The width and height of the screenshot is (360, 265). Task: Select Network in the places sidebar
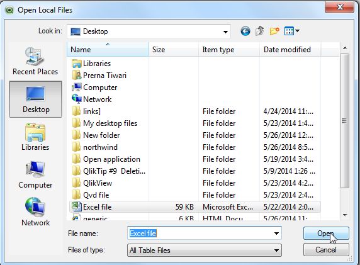[35, 212]
